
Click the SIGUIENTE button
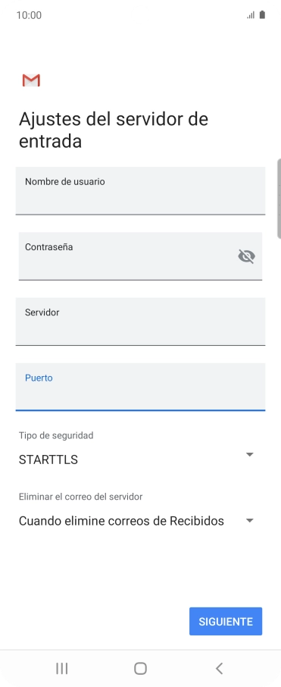pyautogui.click(x=226, y=621)
